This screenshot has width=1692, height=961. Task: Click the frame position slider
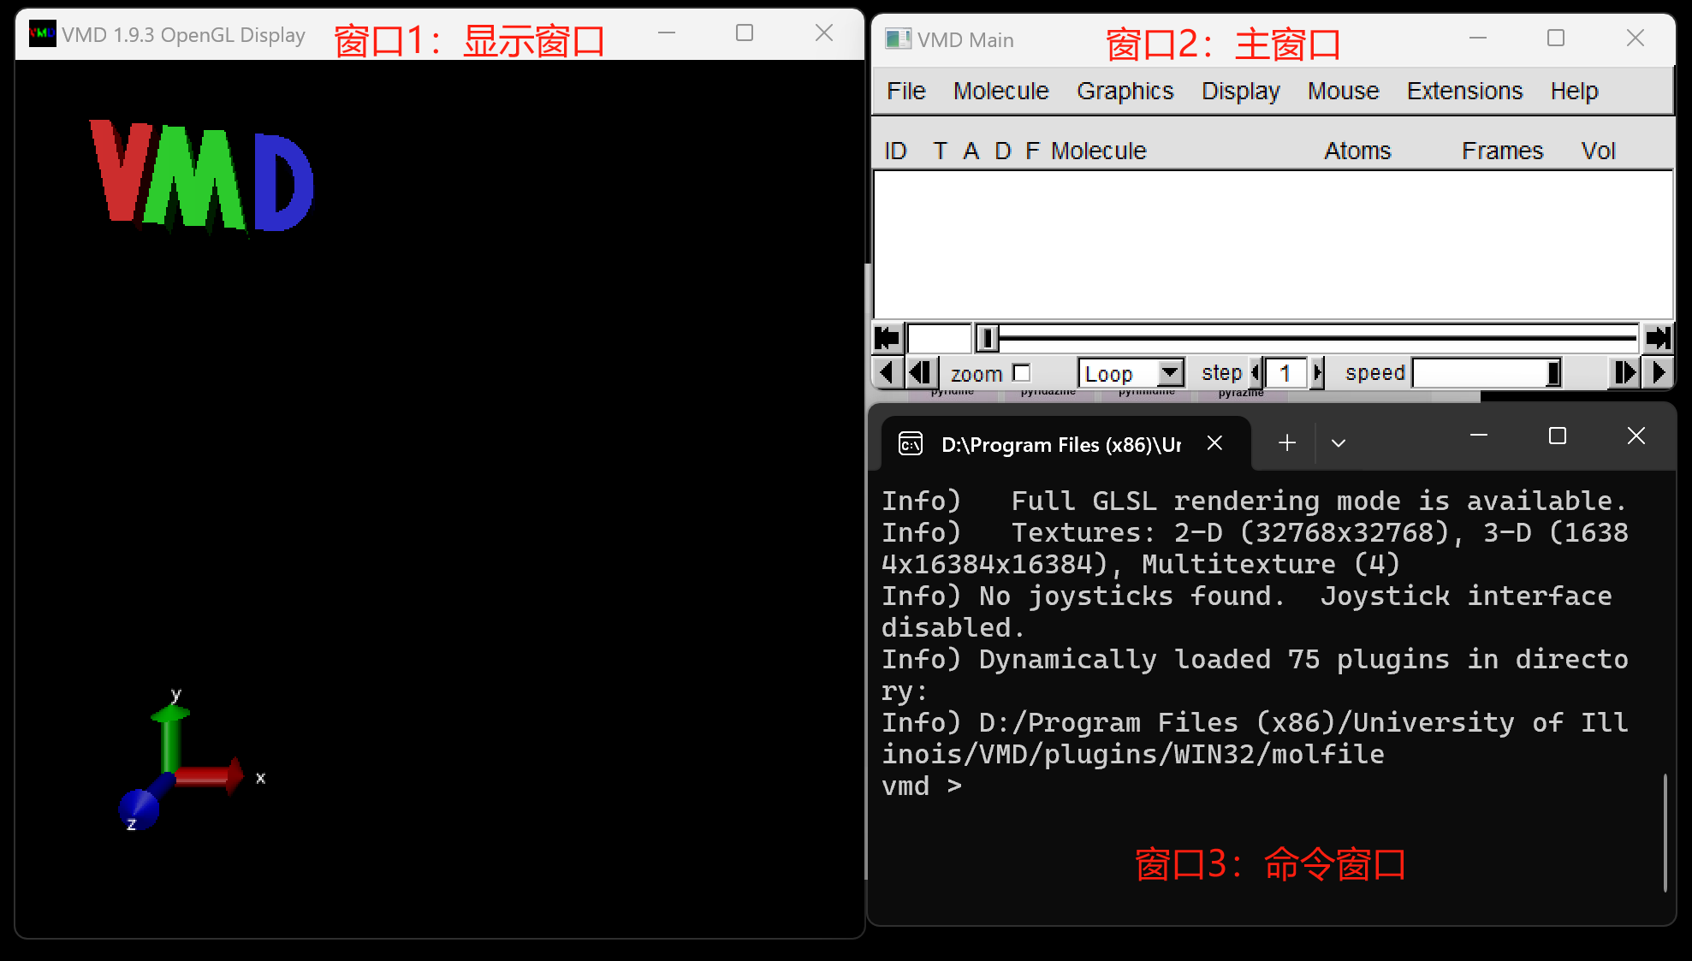pyautogui.click(x=1307, y=338)
